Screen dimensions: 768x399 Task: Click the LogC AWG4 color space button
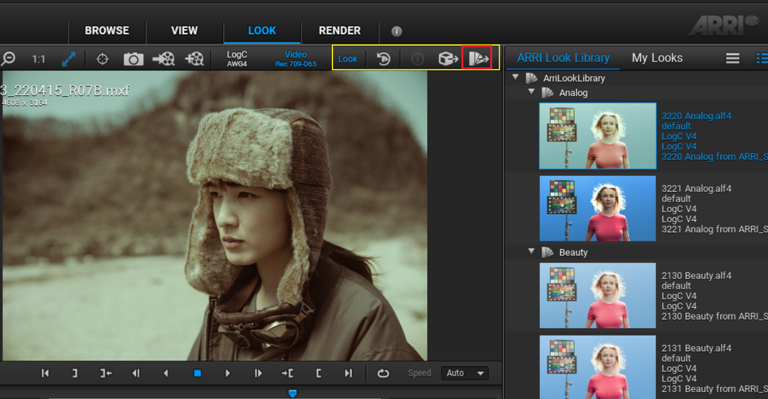click(x=237, y=59)
